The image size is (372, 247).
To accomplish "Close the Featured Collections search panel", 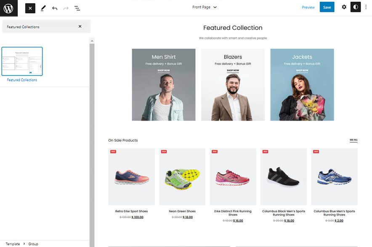I will [80, 26].
